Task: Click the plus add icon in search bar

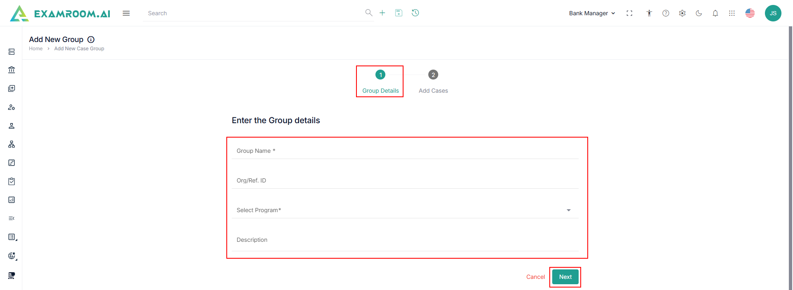Action: coord(382,13)
